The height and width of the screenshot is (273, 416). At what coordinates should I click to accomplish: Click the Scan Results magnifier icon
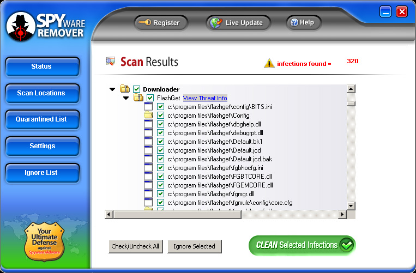coord(110,61)
